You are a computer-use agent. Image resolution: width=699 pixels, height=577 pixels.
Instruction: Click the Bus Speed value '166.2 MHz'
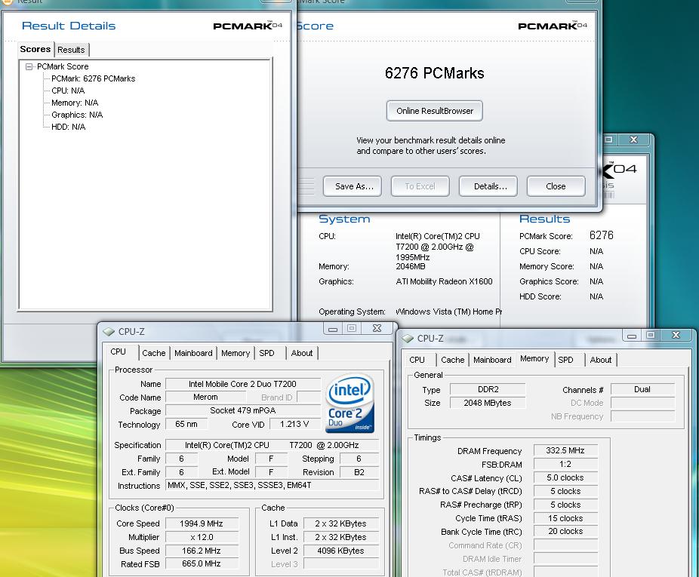(x=202, y=551)
